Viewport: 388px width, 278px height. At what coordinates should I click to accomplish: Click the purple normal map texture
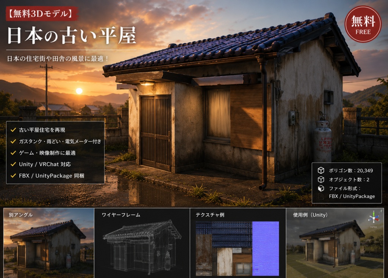pos(266,249)
